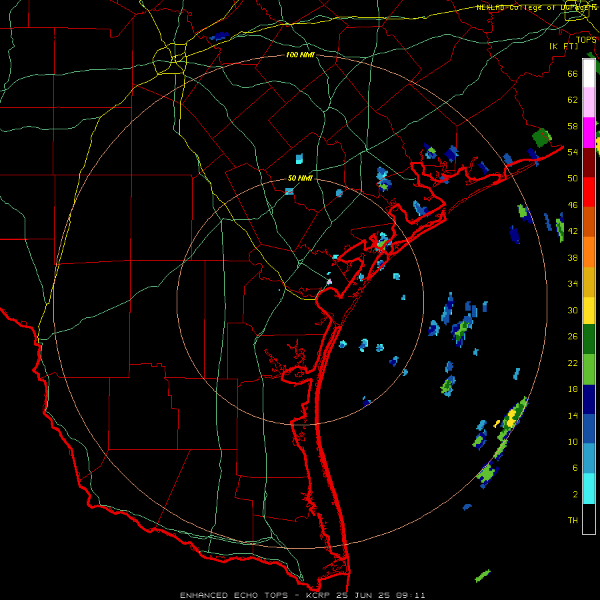This screenshot has width=600, height=600.
Task: Click the '42' legend value
Action: [x=573, y=231]
